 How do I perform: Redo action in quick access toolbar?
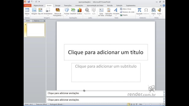tap(36, 1)
